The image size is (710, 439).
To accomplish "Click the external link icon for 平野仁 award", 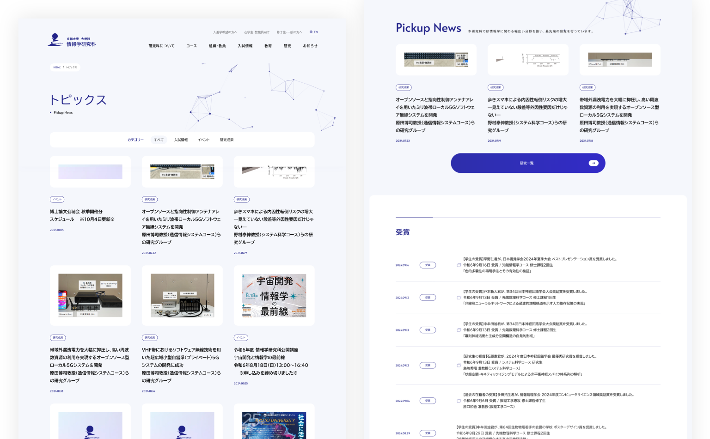I will click(x=459, y=265).
